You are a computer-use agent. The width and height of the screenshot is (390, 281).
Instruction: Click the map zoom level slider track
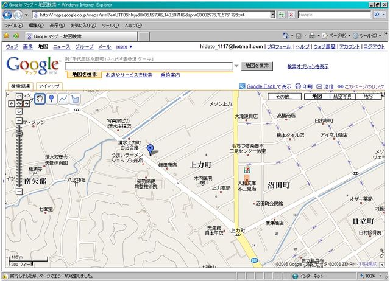click(x=19, y=156)
